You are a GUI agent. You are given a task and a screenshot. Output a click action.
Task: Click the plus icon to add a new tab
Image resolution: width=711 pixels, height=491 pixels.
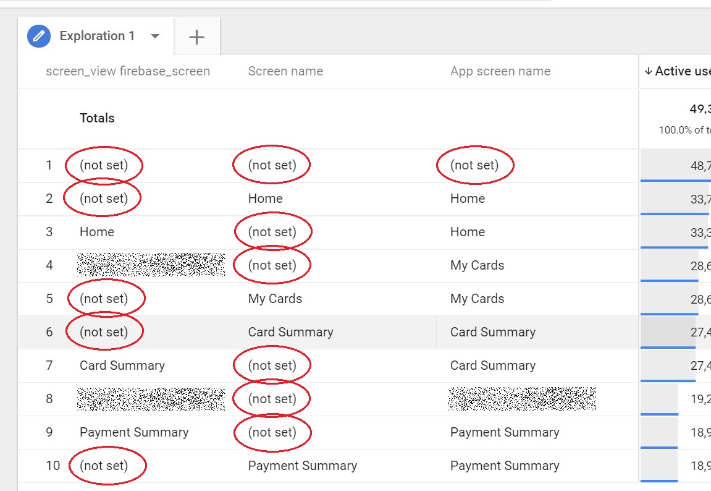[196, 36]
